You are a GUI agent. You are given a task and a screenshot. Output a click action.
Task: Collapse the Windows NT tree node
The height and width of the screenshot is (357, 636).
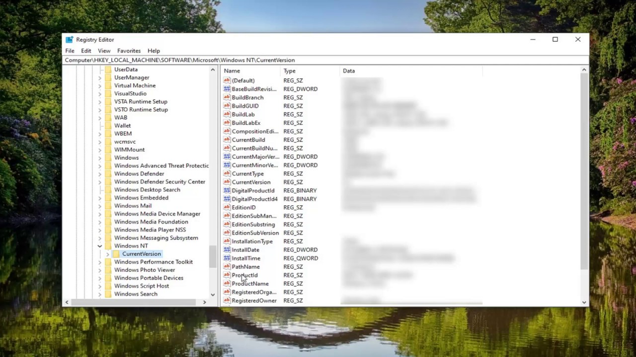[99, 246]
